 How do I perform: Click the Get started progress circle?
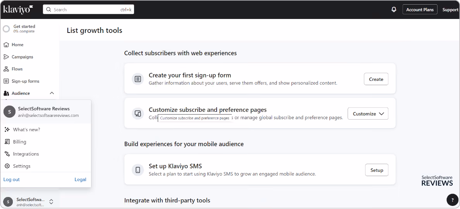(6, 29)
